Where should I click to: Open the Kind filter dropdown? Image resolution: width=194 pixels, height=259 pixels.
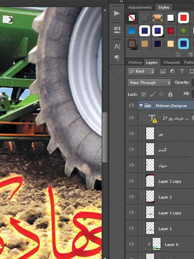(141, 71)
